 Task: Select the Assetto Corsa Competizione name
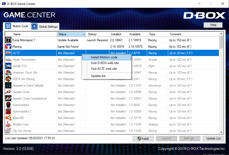click(x=30, y=98)
